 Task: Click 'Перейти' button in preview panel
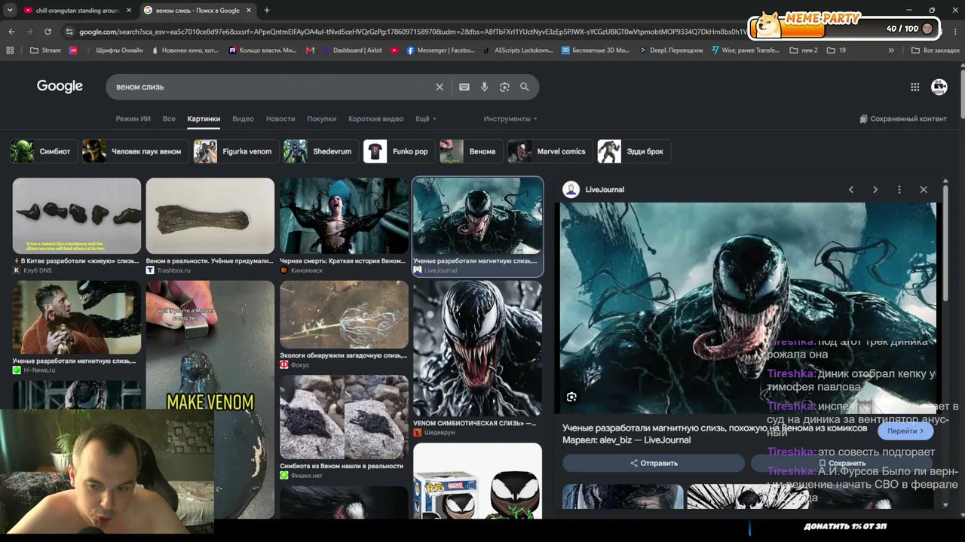click(905, 431)
